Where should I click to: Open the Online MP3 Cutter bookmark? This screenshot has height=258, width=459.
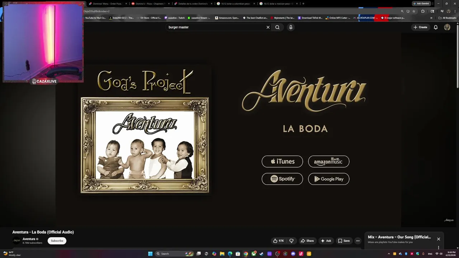click(x=338, y=18)
